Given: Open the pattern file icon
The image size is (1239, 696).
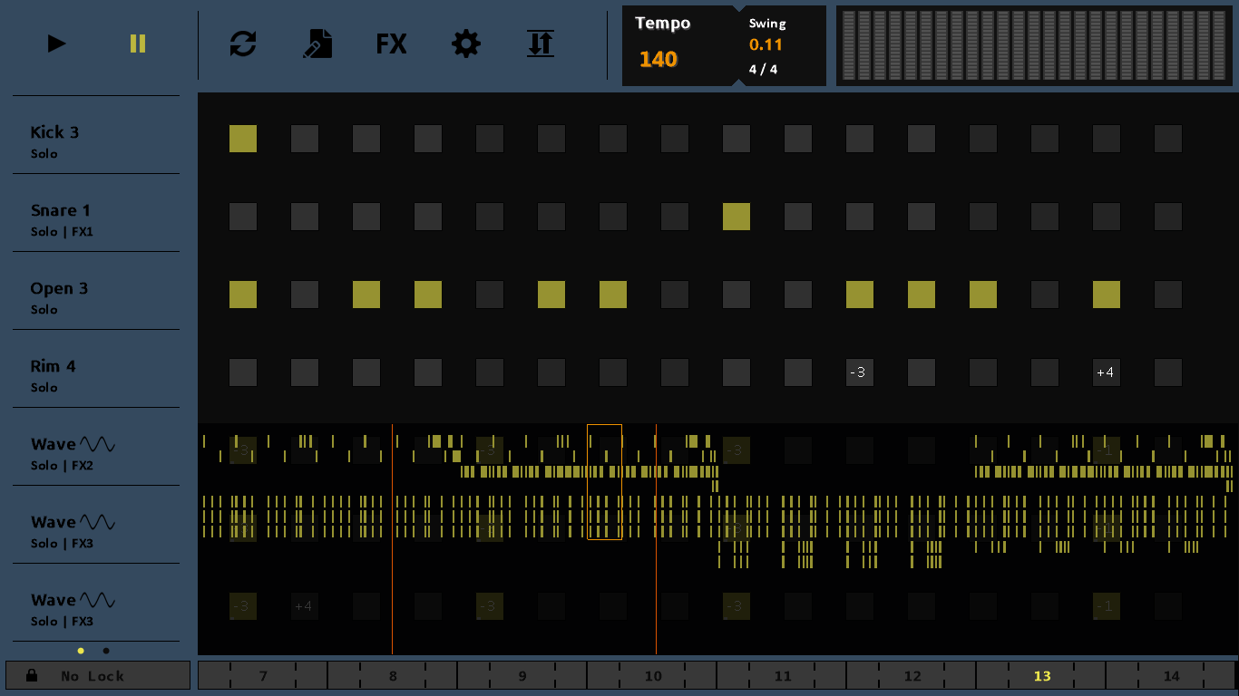Looking at the screenshot, I should [x=317, y=43].
